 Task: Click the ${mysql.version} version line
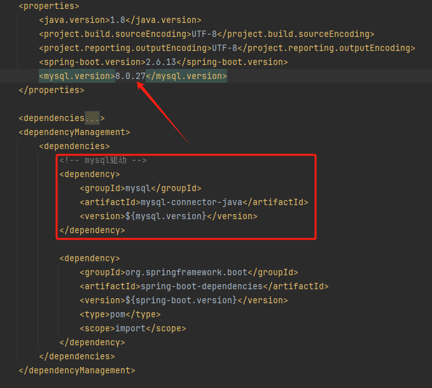click(x=169, y=217)
